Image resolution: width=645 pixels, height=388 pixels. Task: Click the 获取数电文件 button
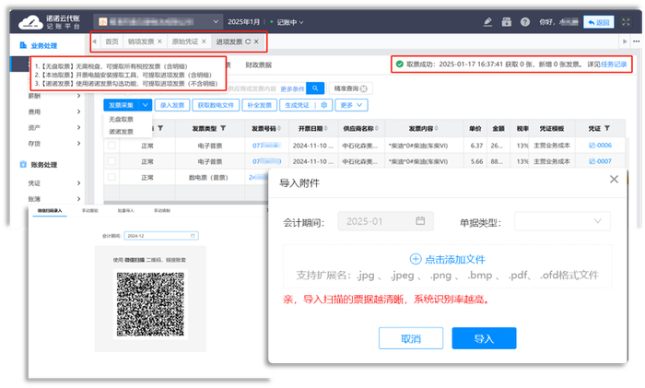pos(216,105)
